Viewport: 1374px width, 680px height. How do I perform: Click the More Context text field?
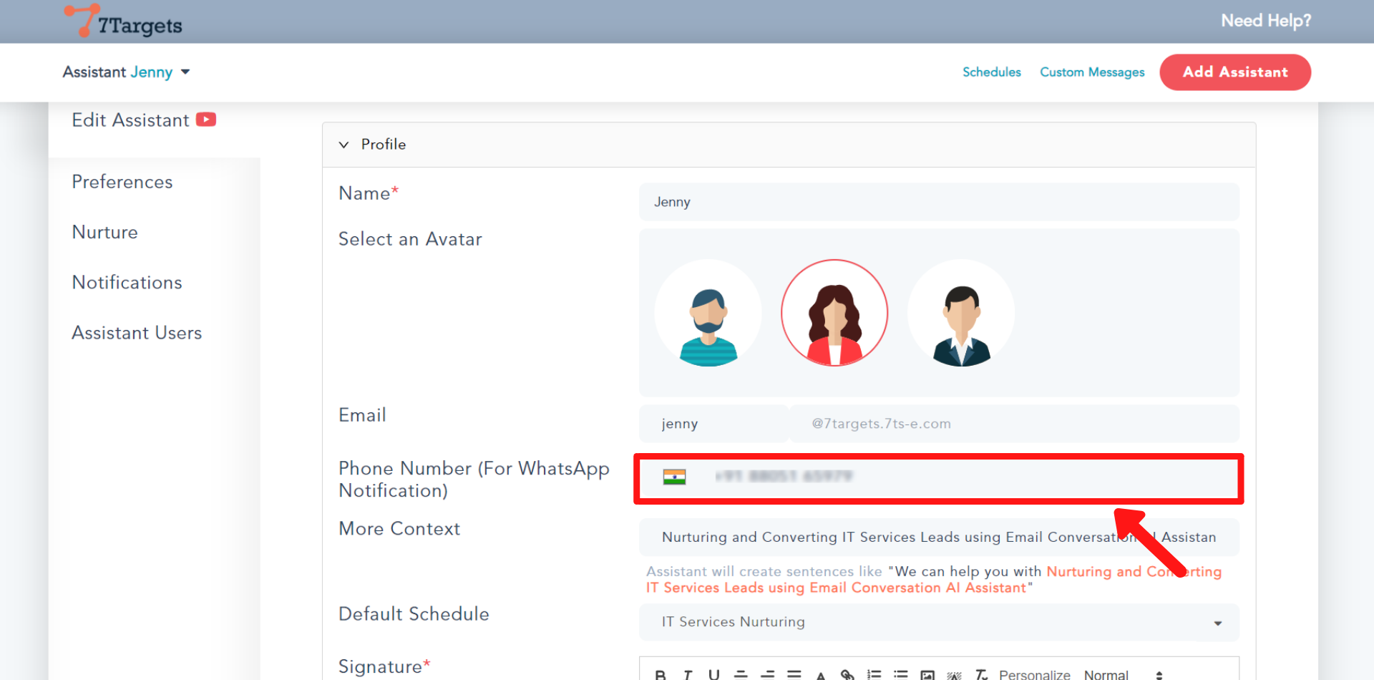(x=939, y=538)
